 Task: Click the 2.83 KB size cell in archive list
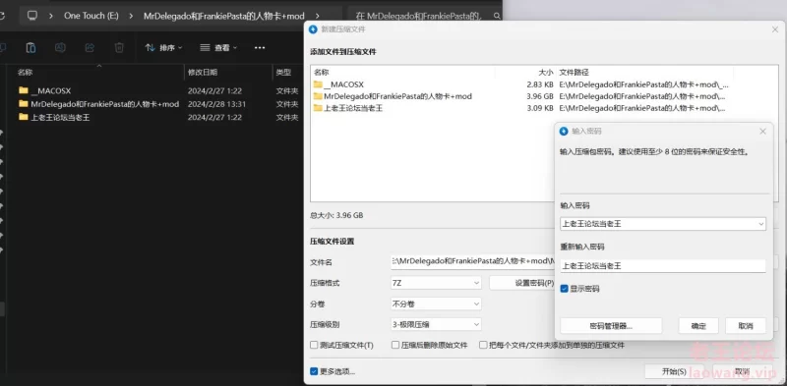pyautogui.click(x=540, y=84)
